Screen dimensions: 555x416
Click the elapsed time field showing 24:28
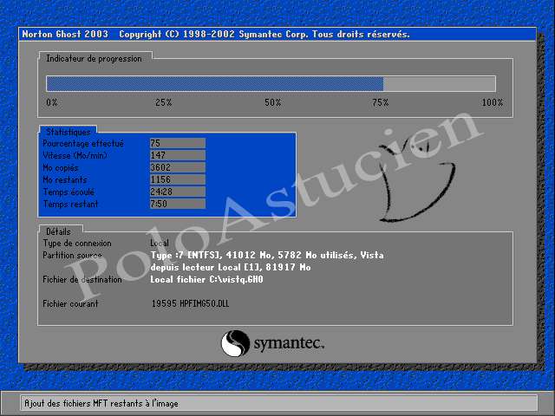(x=178, y=192)
